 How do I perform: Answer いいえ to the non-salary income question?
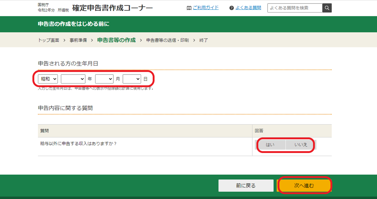(x=301, y=145)
